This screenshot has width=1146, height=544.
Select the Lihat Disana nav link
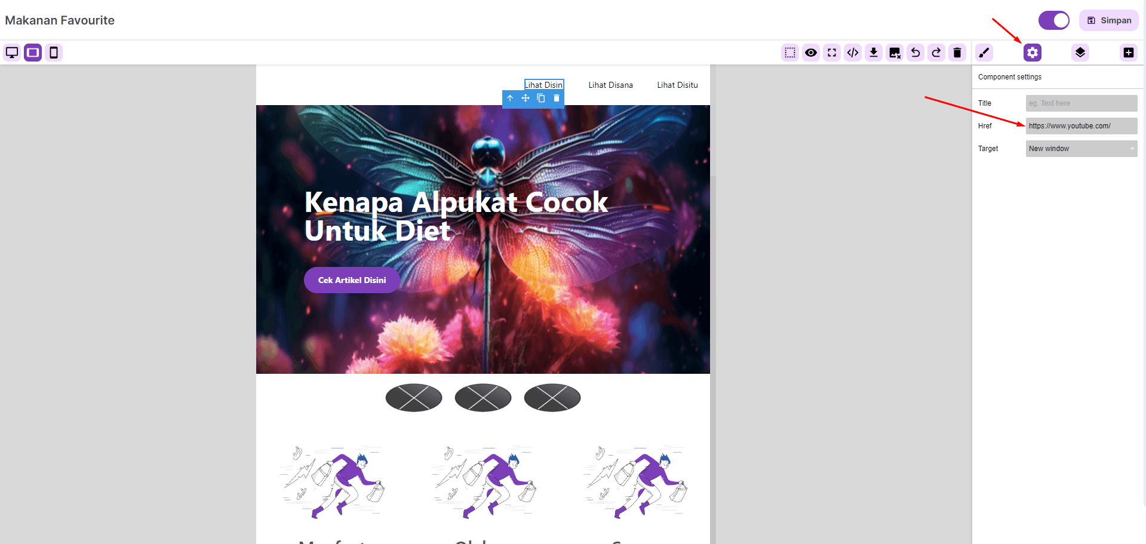(610, 85)
